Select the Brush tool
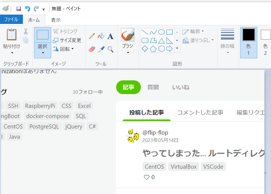Viewport: 271px width, 194px height. [128, 36]
